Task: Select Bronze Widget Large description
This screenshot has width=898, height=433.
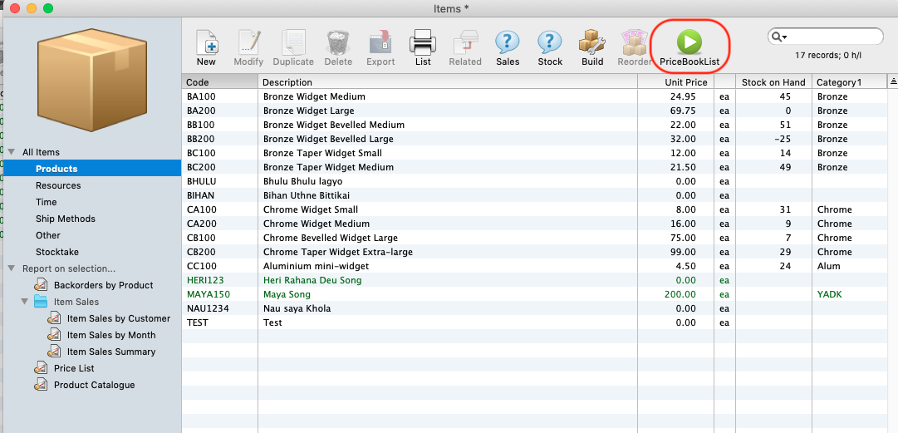Action: 309,111
